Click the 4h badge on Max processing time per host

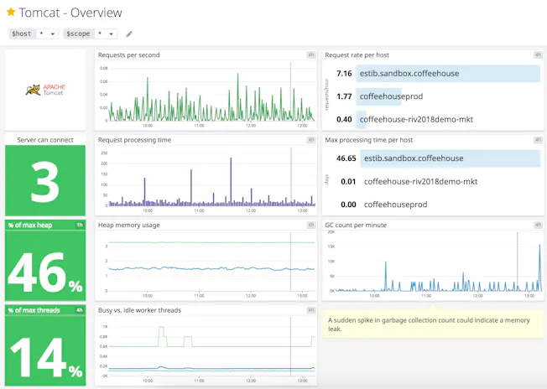point(538,140)
